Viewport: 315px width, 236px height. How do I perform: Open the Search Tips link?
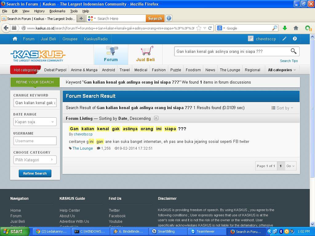coord(289,61)
